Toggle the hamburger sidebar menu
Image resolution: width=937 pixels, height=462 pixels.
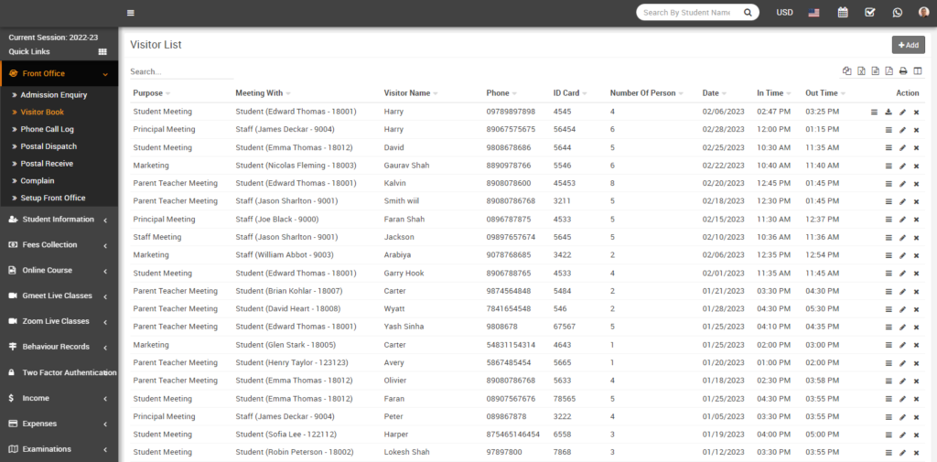point(131,13)
